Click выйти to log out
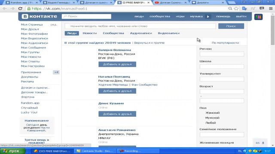275x154 pixels. click(x=241, y=16)
